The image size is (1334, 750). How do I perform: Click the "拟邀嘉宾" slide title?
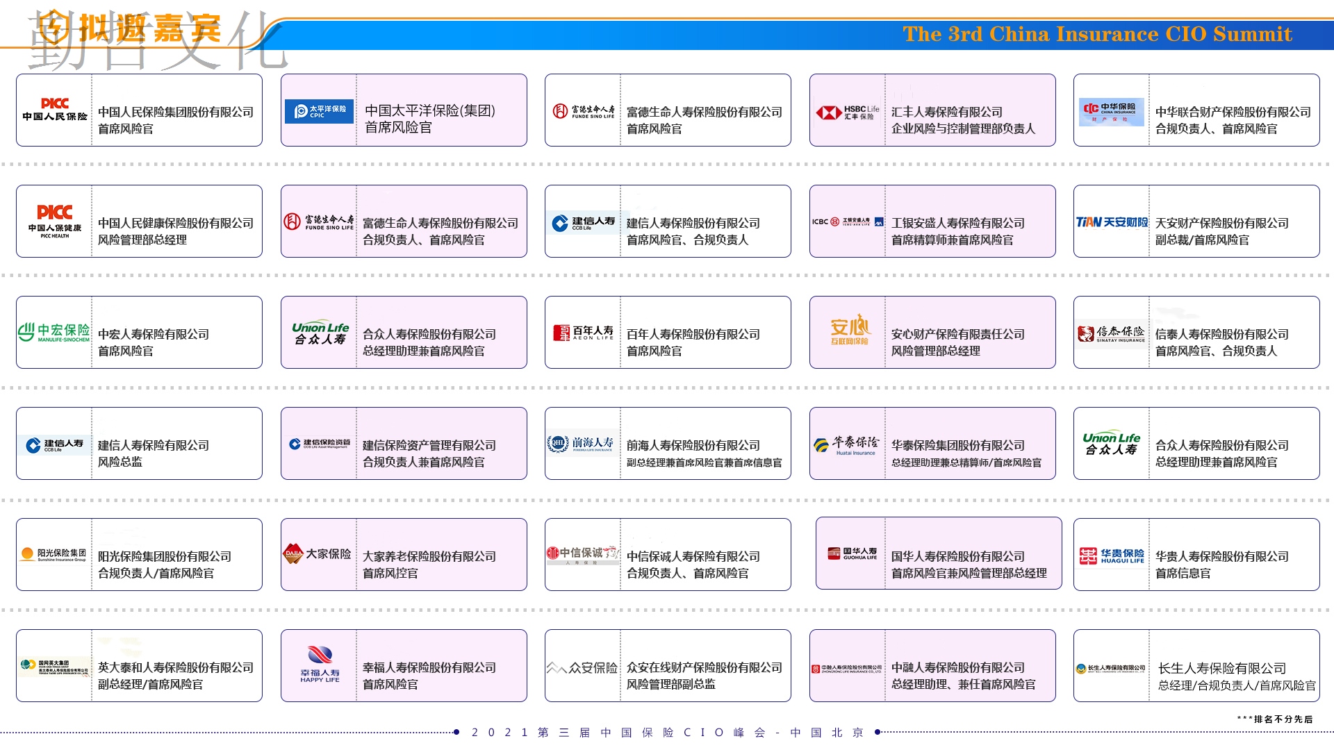(x=150, y=28)
